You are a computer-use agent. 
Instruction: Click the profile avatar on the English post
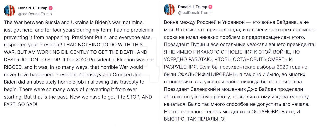pyautogui.click(x=9, y=11)
